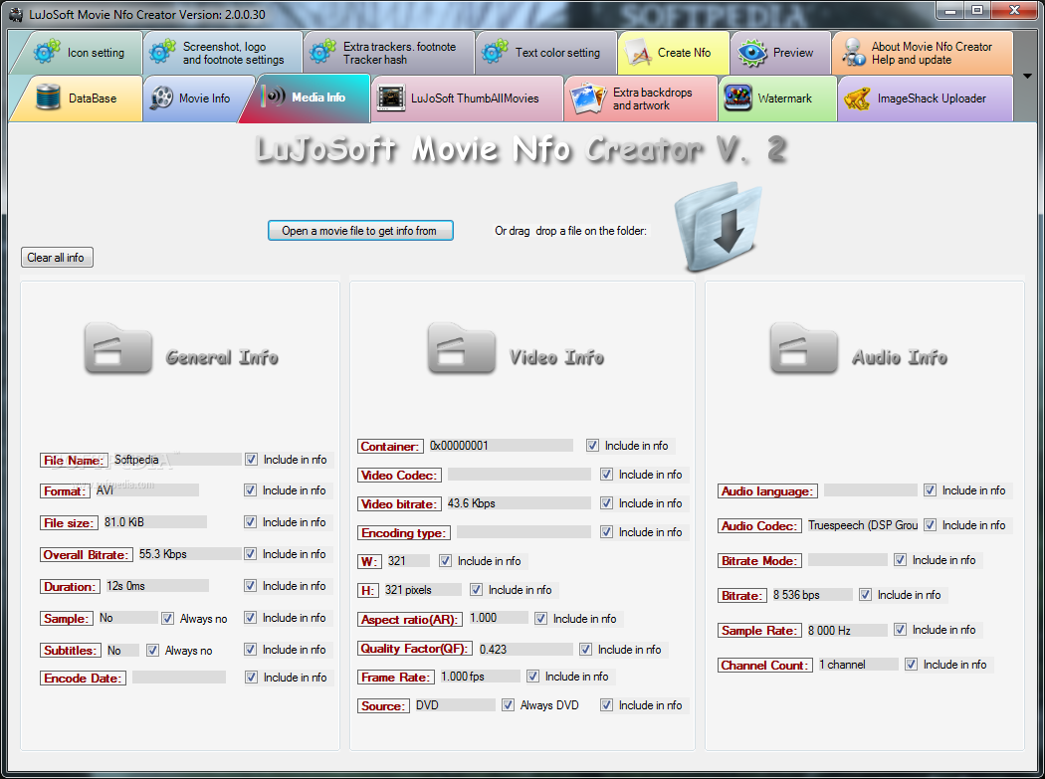Select the Watermark tab
1045x779 pixels.
777,98
